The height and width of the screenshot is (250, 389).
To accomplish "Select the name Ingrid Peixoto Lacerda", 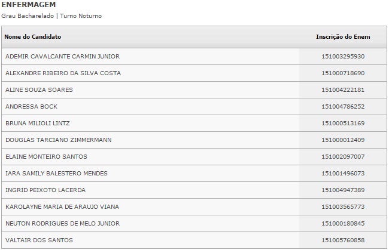I will pos(45,190).
